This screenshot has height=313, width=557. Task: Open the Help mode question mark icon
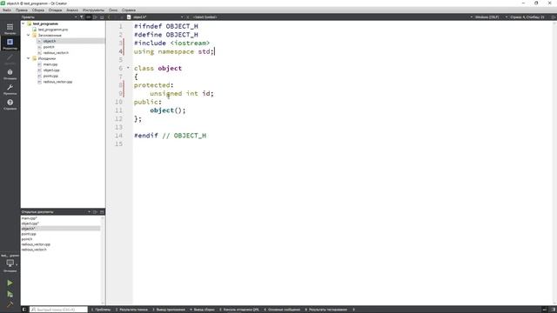pyautogui.click(x=10, y=104)
